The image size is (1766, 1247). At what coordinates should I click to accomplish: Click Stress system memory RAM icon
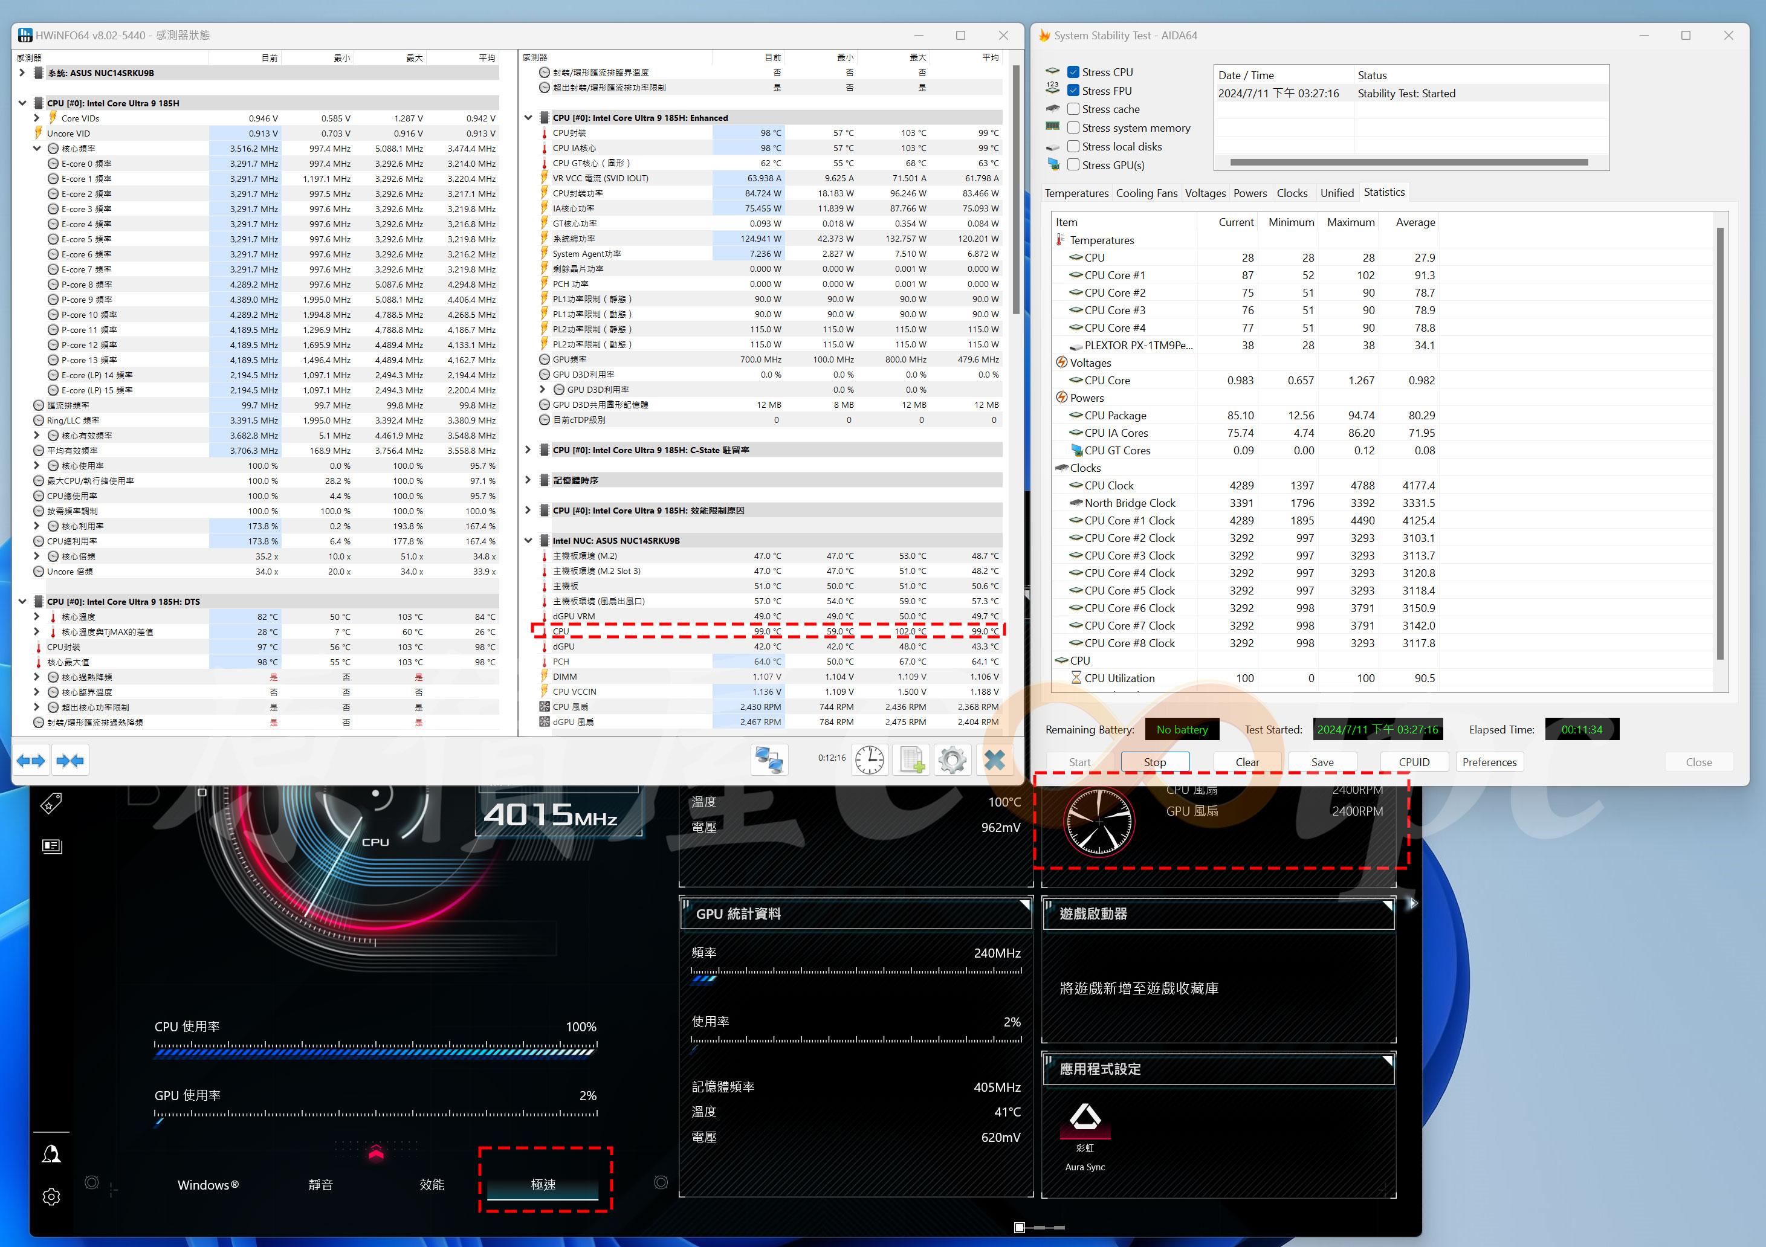1053,127
